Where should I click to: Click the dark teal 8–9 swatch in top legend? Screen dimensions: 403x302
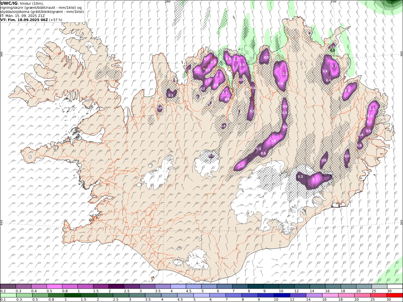click(255, 286)
